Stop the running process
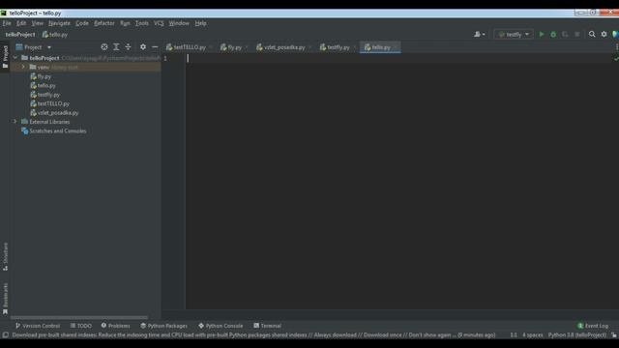 pos(577,35)
